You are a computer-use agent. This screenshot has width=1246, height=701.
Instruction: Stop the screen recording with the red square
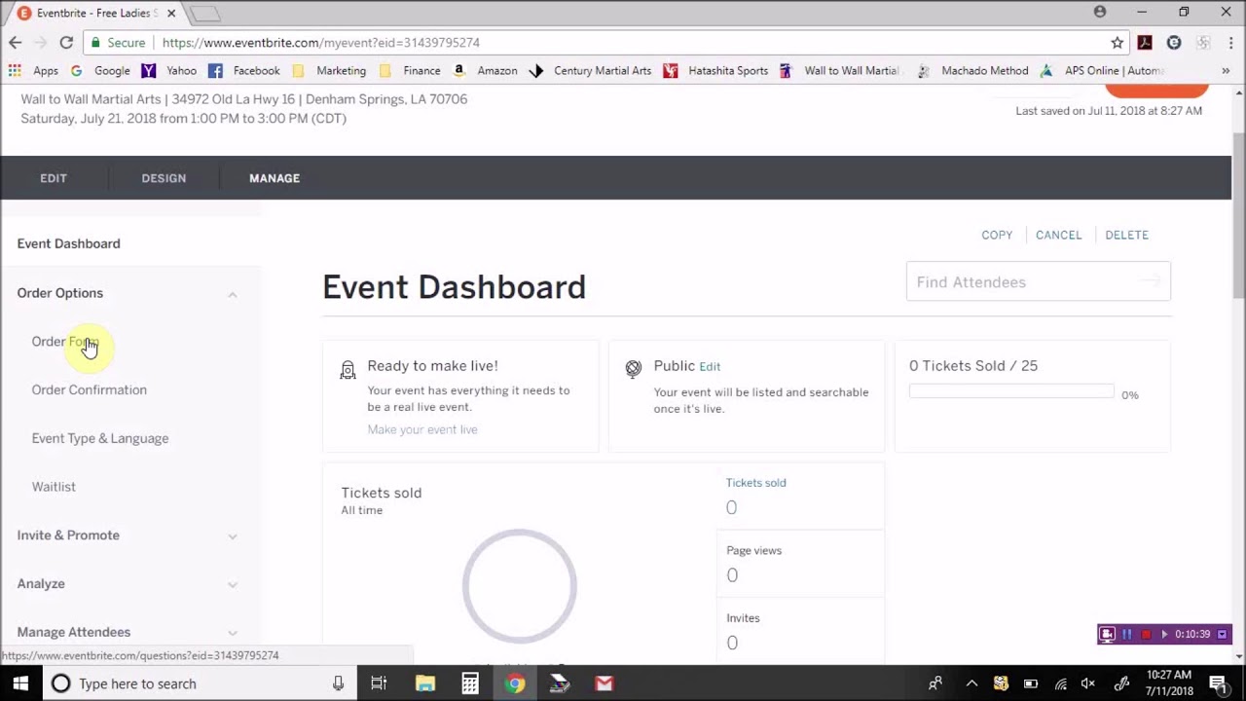coord(1146,635)
